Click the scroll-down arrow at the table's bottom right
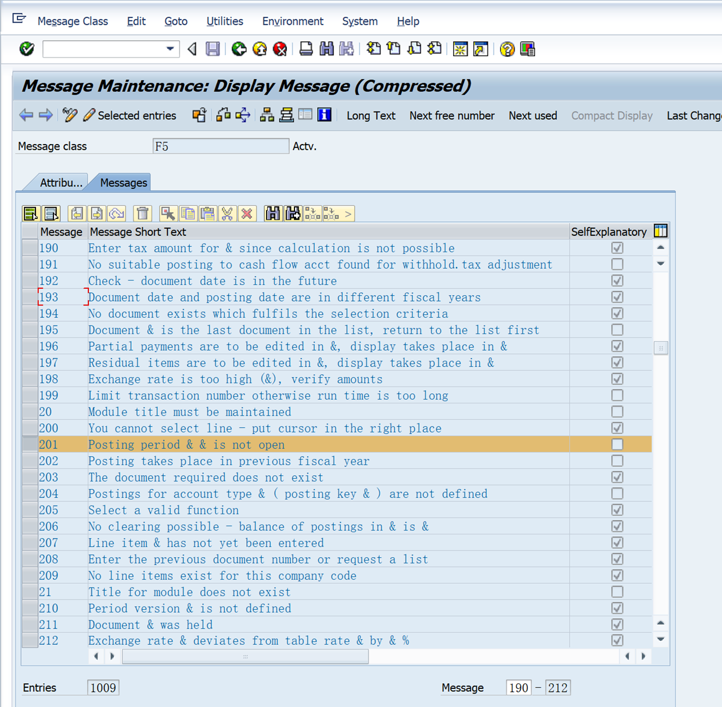 coord(660,639)
